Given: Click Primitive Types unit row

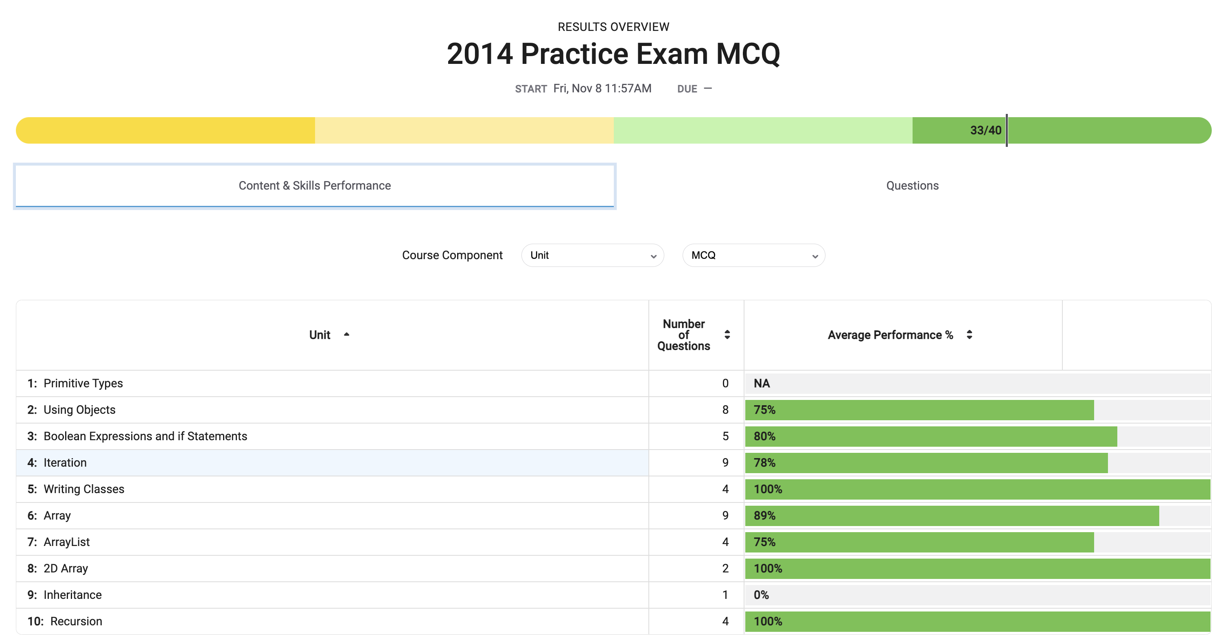Looking at the screenshot, I should (x=83, y=383).
